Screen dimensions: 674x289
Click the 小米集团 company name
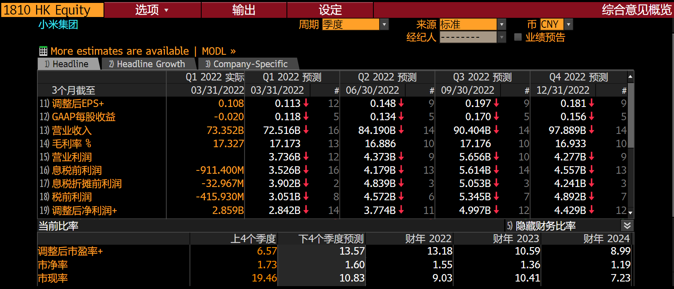coord(58,24)
